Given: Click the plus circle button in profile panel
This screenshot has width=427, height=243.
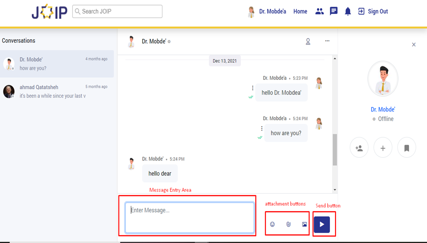Looking at the screenshot, I should (x=383, y=148).
